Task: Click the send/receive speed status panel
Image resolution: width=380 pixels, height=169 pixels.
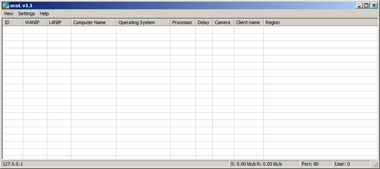Action: click(264, 164)
